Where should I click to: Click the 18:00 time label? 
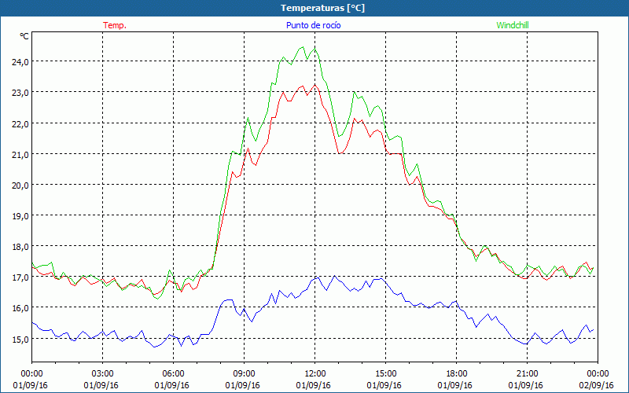[x=456, y=373]
